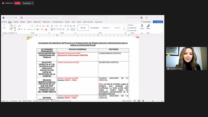Click the blue Compartir button
The height and width of the screenshot is (117, 208).
pos(158,22)
